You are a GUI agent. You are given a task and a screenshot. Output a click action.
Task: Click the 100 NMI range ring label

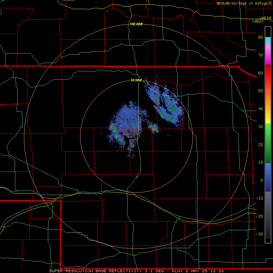136,24
